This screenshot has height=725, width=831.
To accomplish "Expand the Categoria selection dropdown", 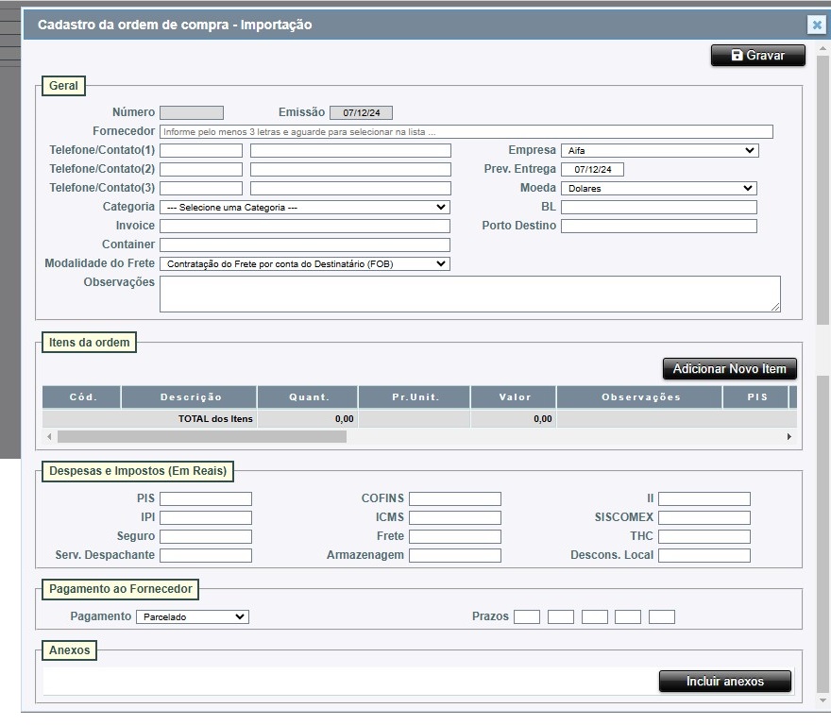I will tap(304, 207).
